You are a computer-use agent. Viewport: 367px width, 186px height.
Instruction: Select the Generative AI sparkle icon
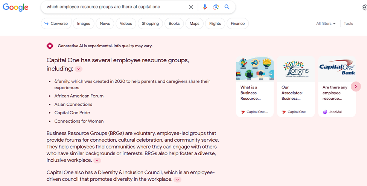(x=50, y=46)
